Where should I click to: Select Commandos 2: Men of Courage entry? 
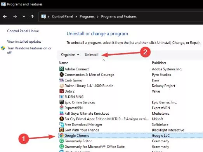click(89, 75)
